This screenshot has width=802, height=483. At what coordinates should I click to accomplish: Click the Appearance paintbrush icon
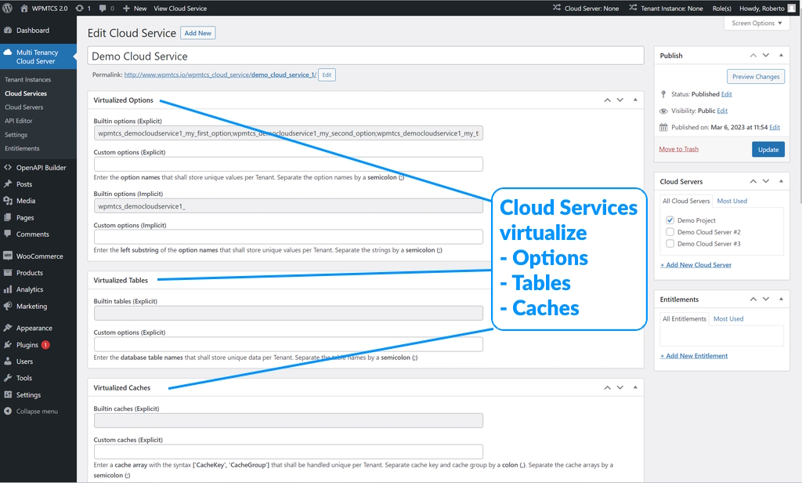point(8,328)
